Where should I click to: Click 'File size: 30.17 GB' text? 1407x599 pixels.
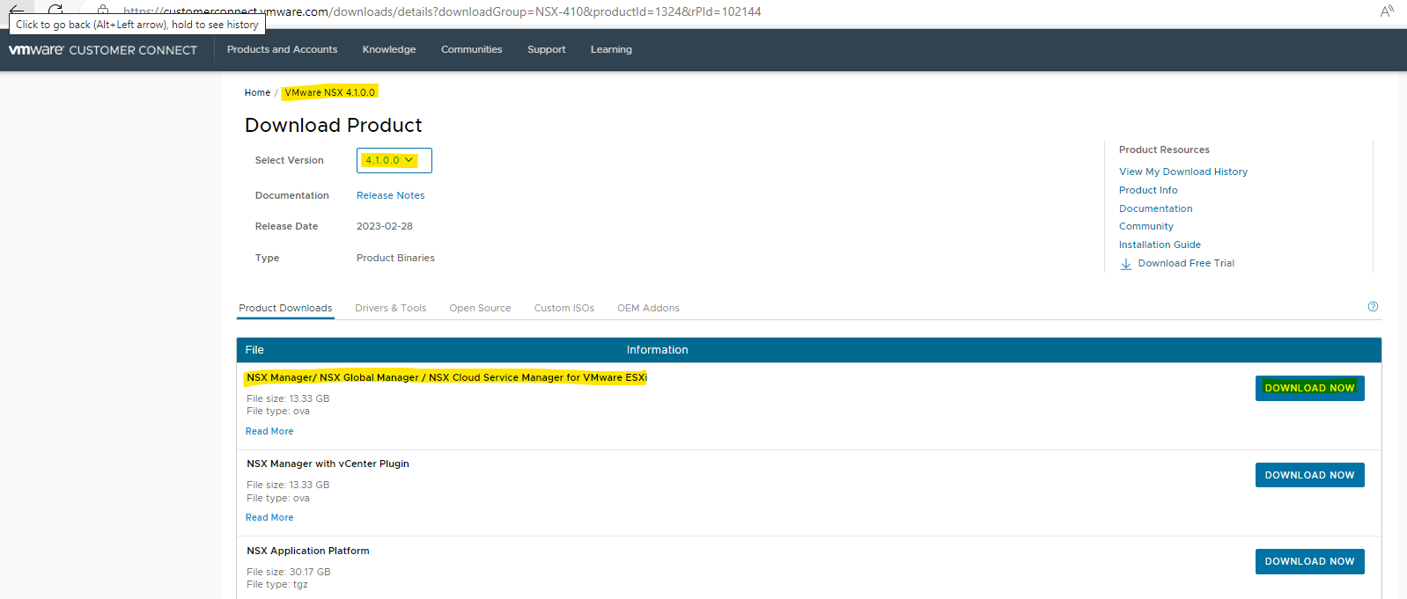pos(289,573)
